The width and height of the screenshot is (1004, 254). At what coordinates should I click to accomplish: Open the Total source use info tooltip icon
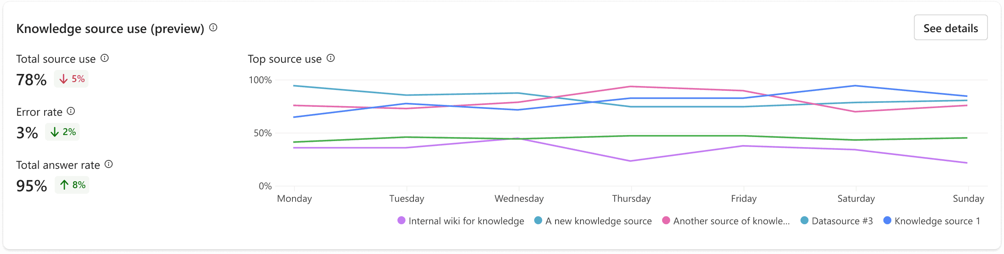pos(105,58)
